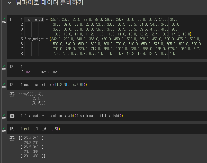
Task: Click the last value 19.9 in fish_weight
Action: coord(174,54)
